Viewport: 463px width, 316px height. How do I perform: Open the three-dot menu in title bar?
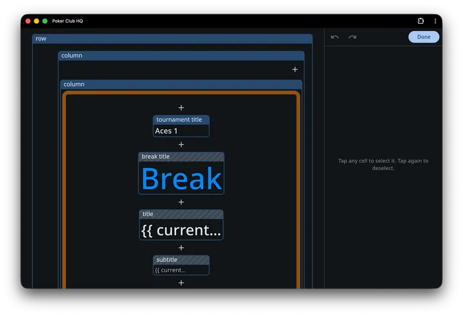(435, 21)
